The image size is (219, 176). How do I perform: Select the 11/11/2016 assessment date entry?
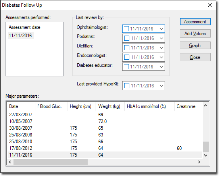(x=21, y=36)
